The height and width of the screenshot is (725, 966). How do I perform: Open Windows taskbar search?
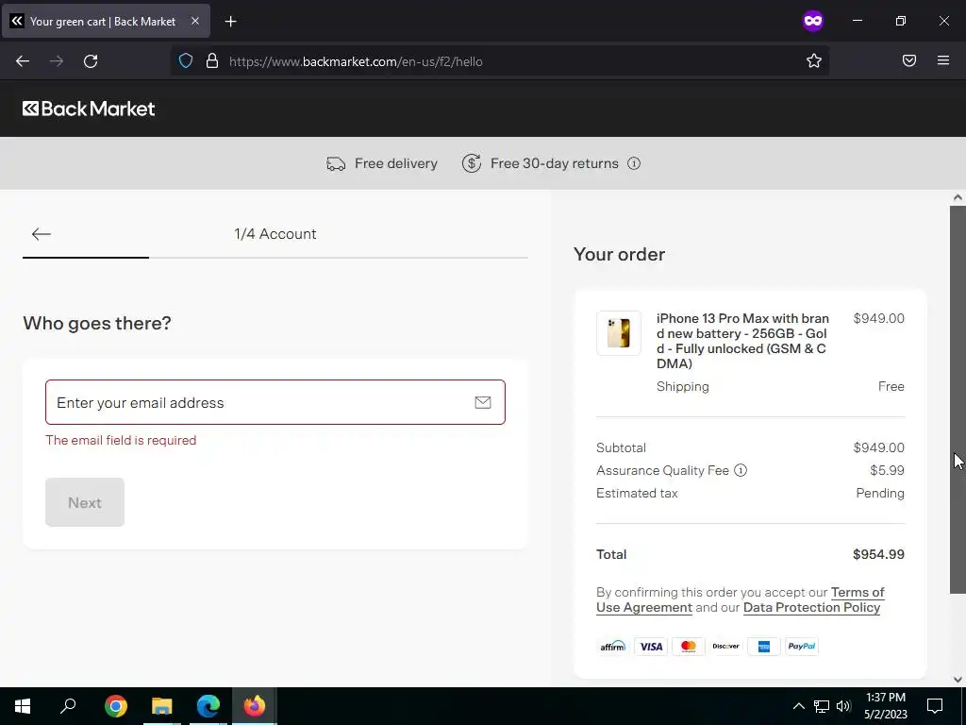[68, 706]
